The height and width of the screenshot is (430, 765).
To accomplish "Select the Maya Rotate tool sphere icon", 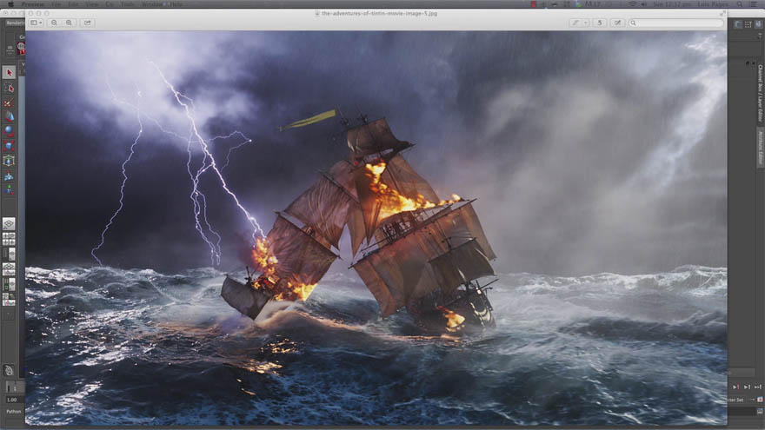I will (x=9, y=131).
